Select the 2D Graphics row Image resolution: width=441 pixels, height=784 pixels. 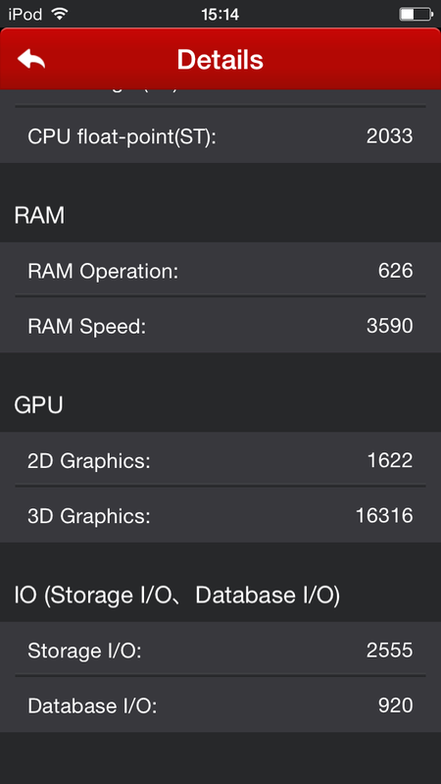[x=220, y=460]
